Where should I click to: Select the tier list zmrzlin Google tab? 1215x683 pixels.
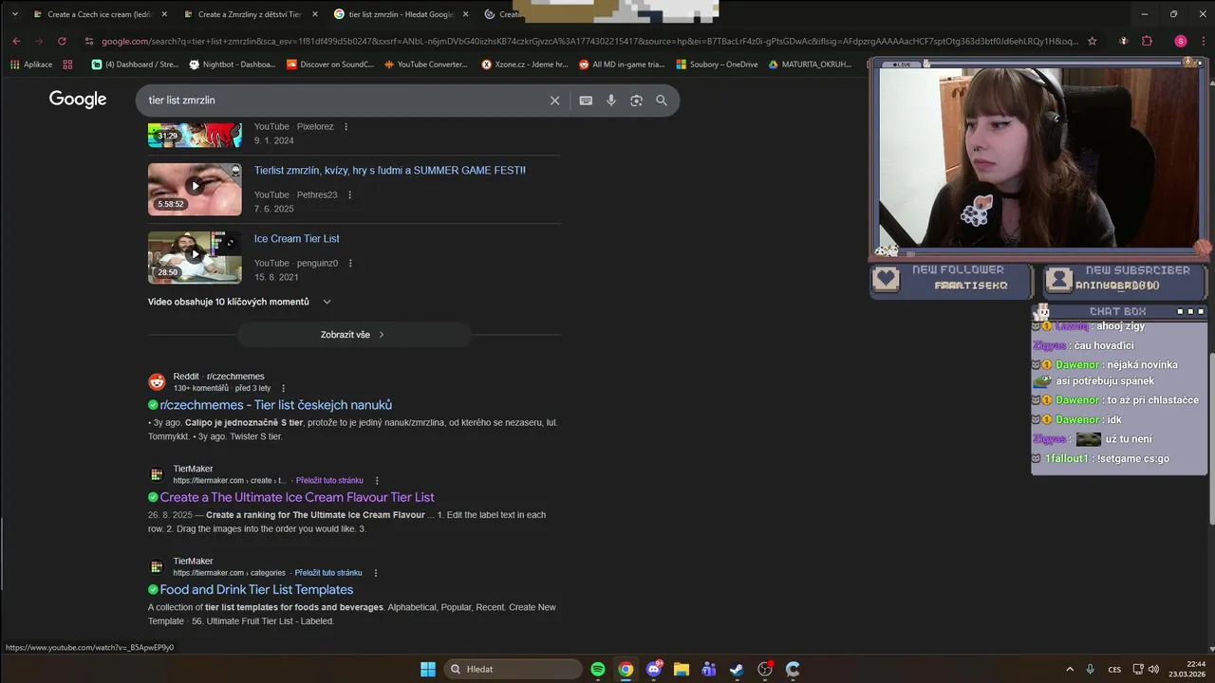402,14
